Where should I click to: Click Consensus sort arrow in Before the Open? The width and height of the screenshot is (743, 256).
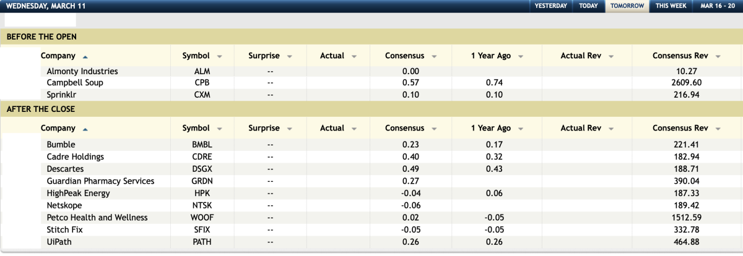point(434,56)
